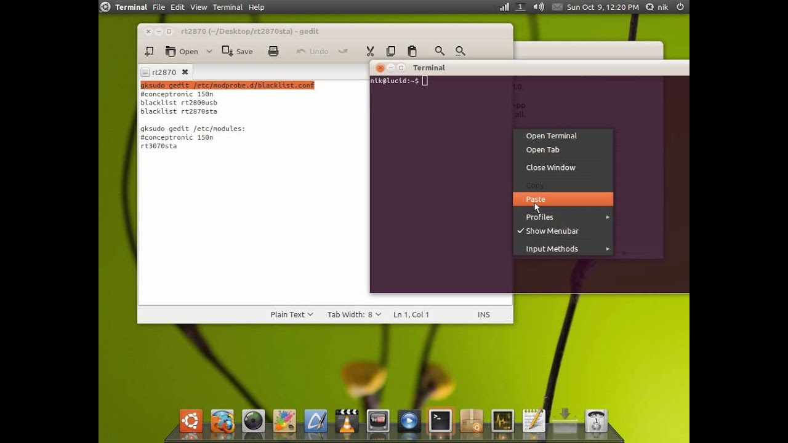Choose Open Tab from context menu
Image resolution: width=788 pixels, height=443 pixels.
(563, 150)
